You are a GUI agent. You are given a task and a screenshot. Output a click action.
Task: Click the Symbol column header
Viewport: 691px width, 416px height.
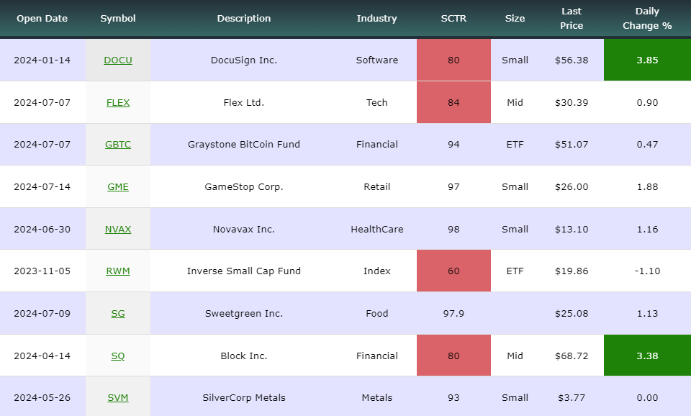point(117,19)
